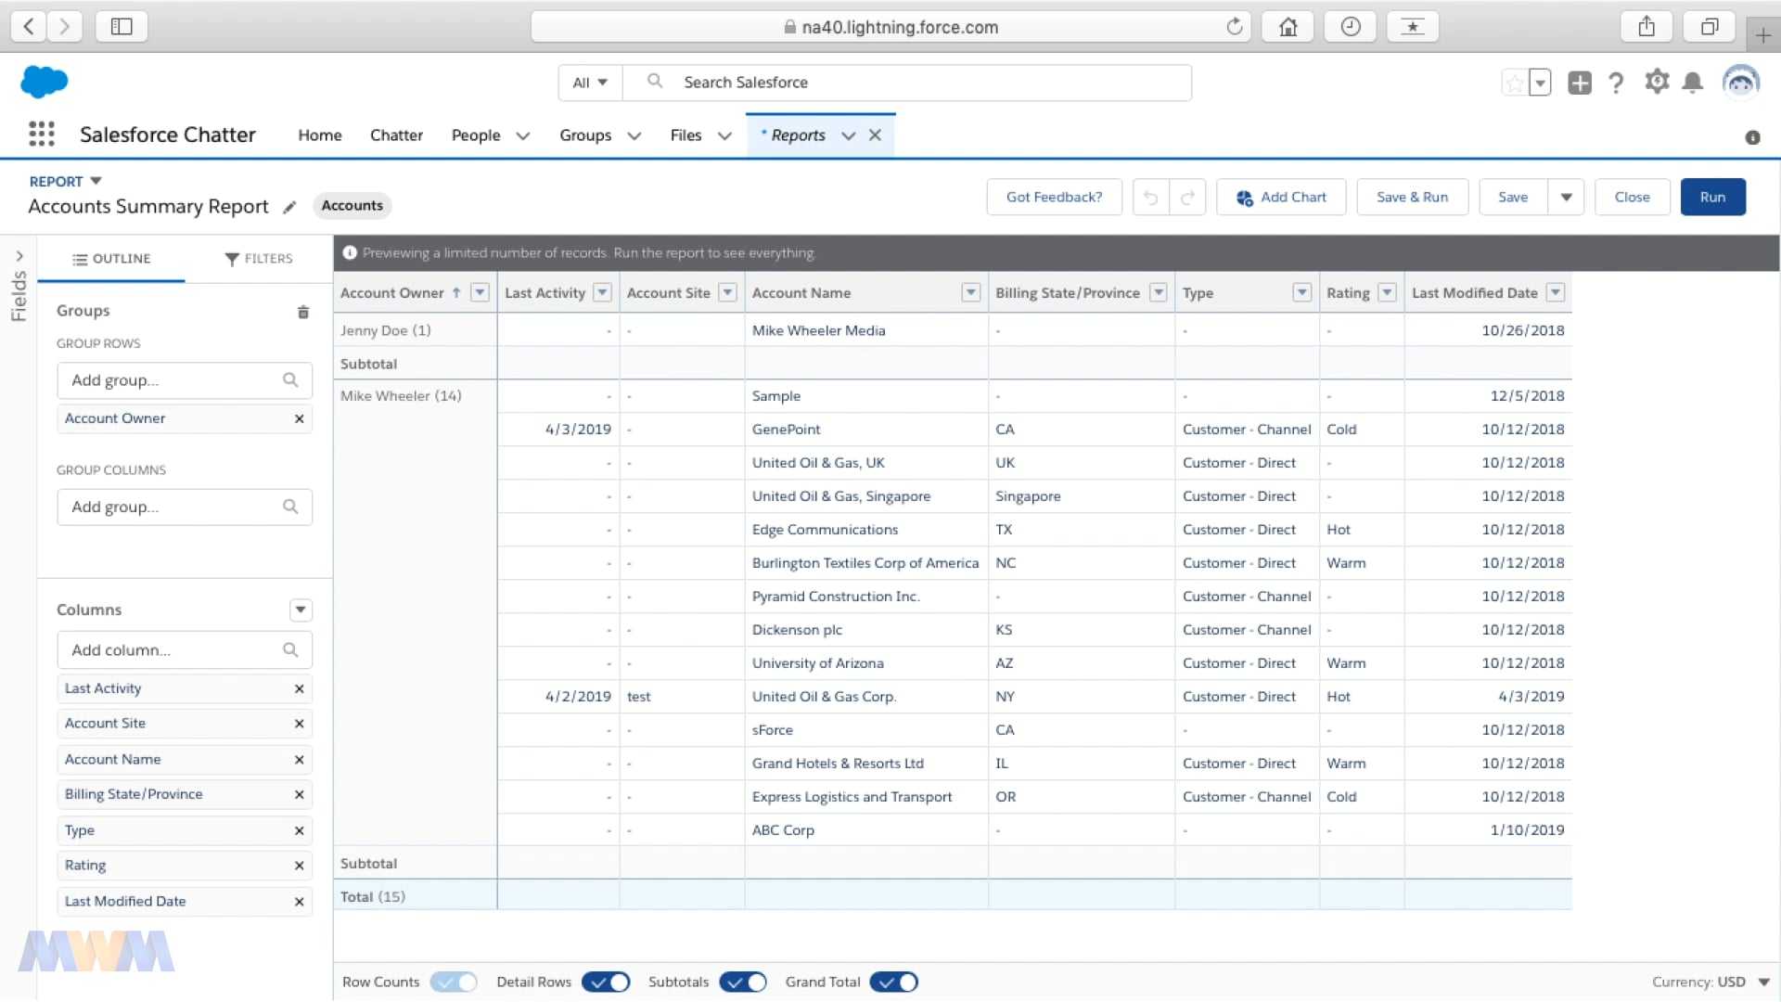
Task: Toggle the Detail Rows switch
Action: click(x=606, y=980)
